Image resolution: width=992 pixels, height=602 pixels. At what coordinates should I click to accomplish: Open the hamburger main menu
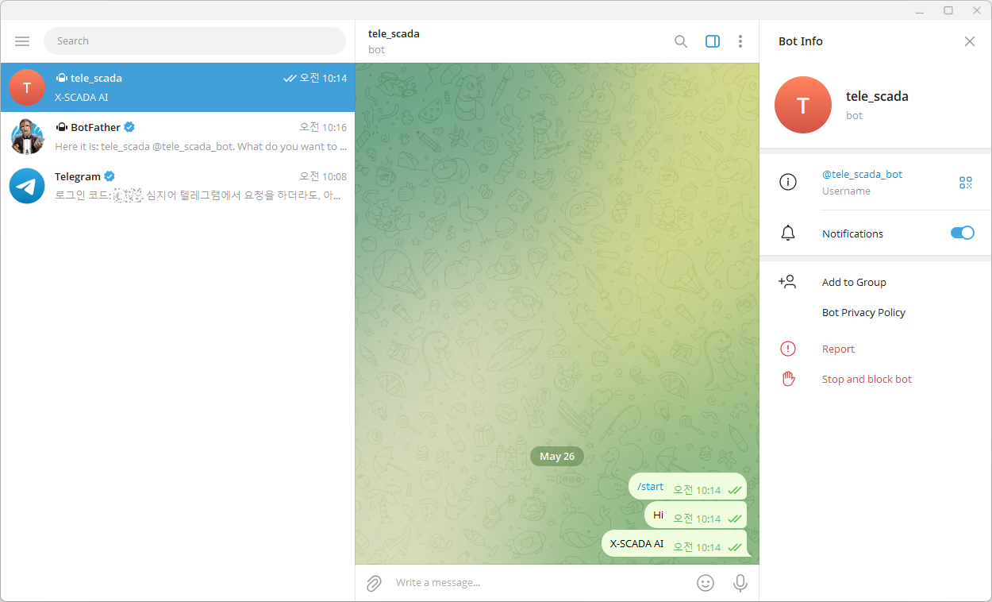click(22, 41)
